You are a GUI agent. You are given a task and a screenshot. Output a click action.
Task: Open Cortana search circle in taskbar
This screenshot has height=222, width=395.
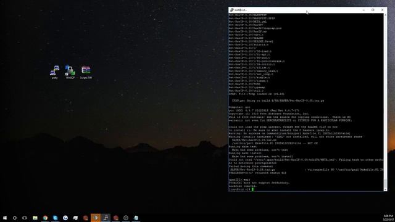point(15,218)
